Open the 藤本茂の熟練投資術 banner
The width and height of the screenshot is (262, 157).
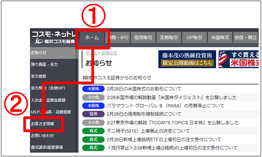pyautogui.click(x=187, y=59)
